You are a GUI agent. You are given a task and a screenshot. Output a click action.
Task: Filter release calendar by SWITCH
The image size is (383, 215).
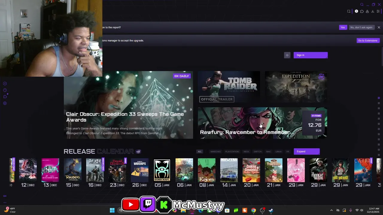point(258,151)
